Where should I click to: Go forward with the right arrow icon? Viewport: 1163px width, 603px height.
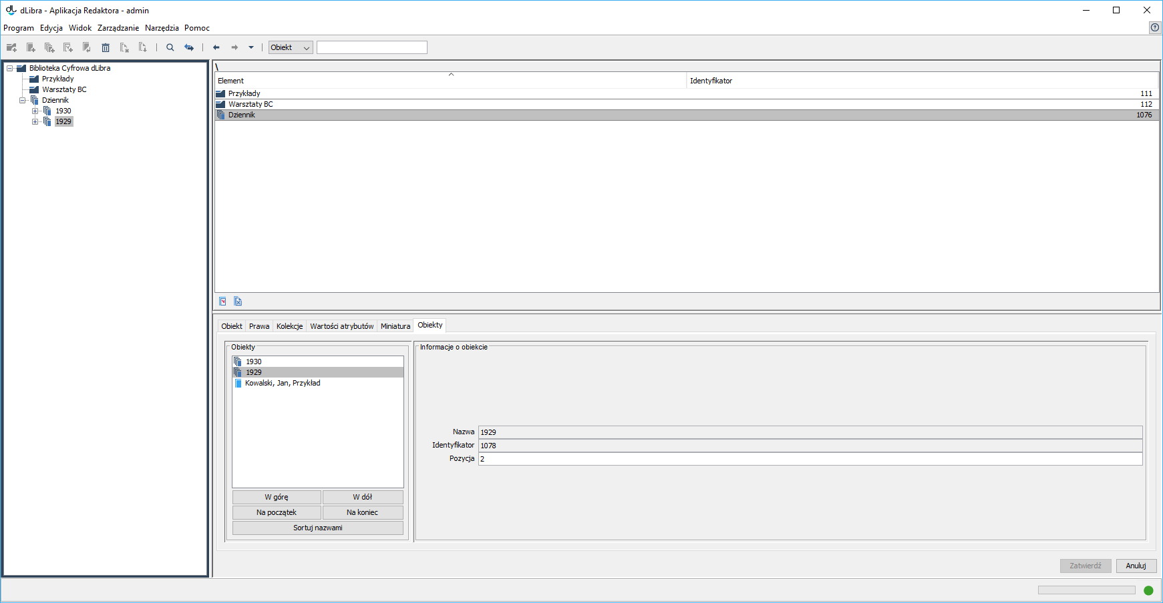pyautogui.click(x=234, y=47)
